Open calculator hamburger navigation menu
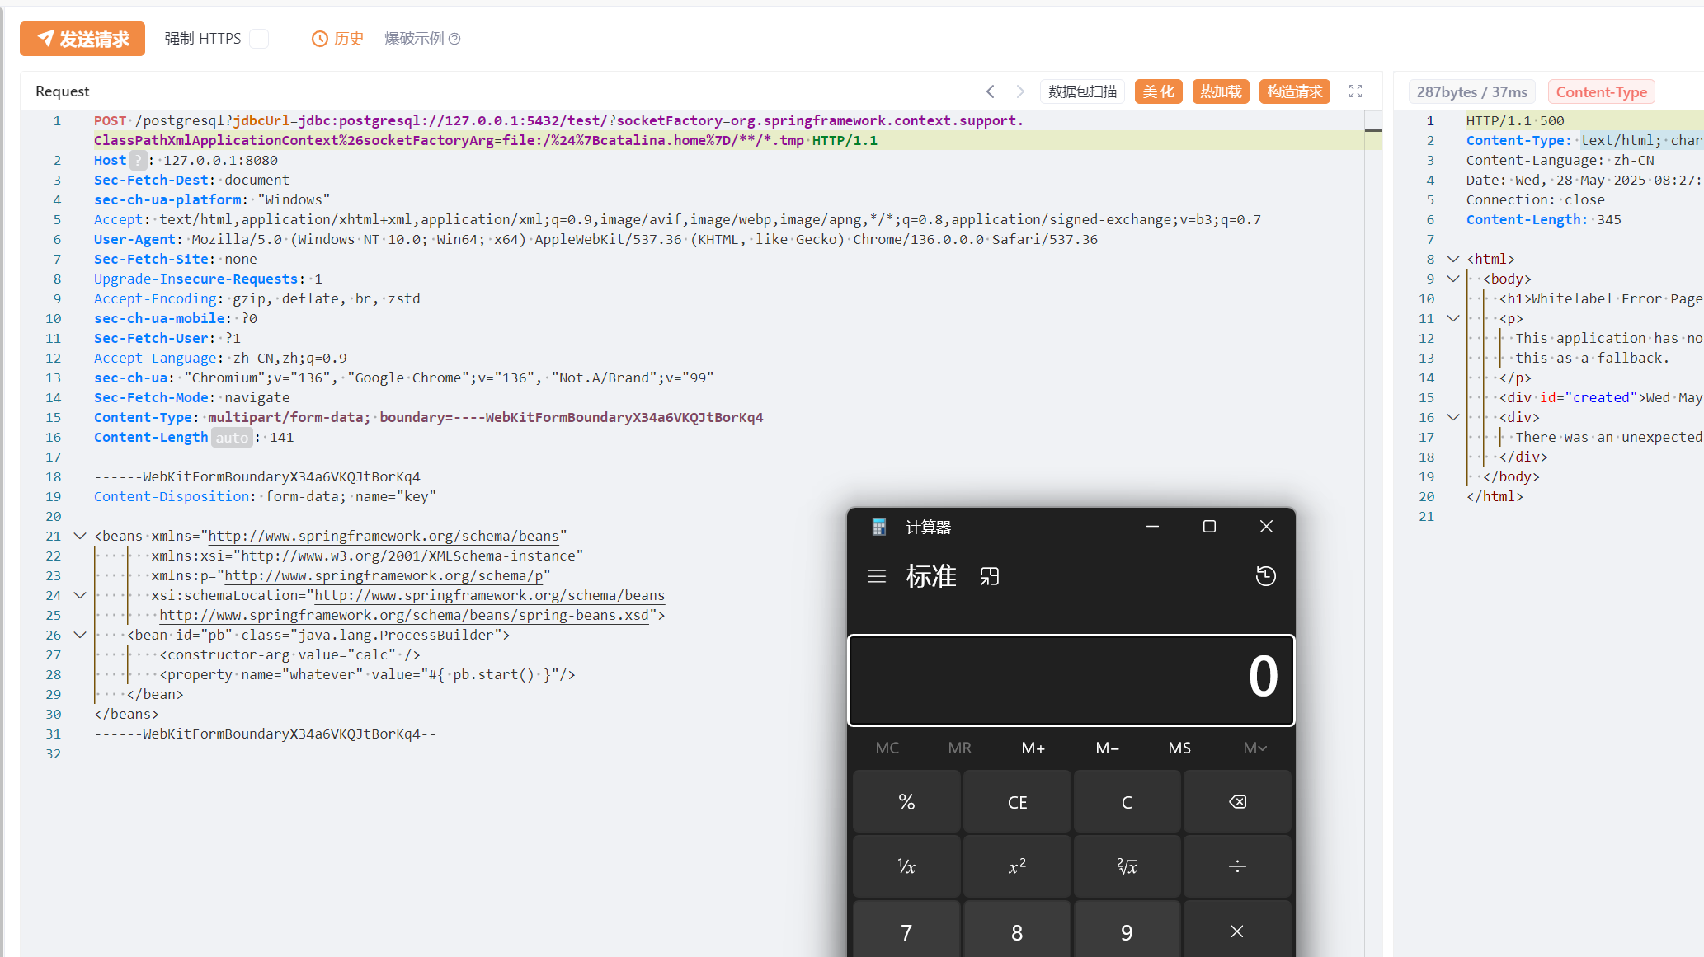Screen dimensions: 1704x957 coord(877,576)
